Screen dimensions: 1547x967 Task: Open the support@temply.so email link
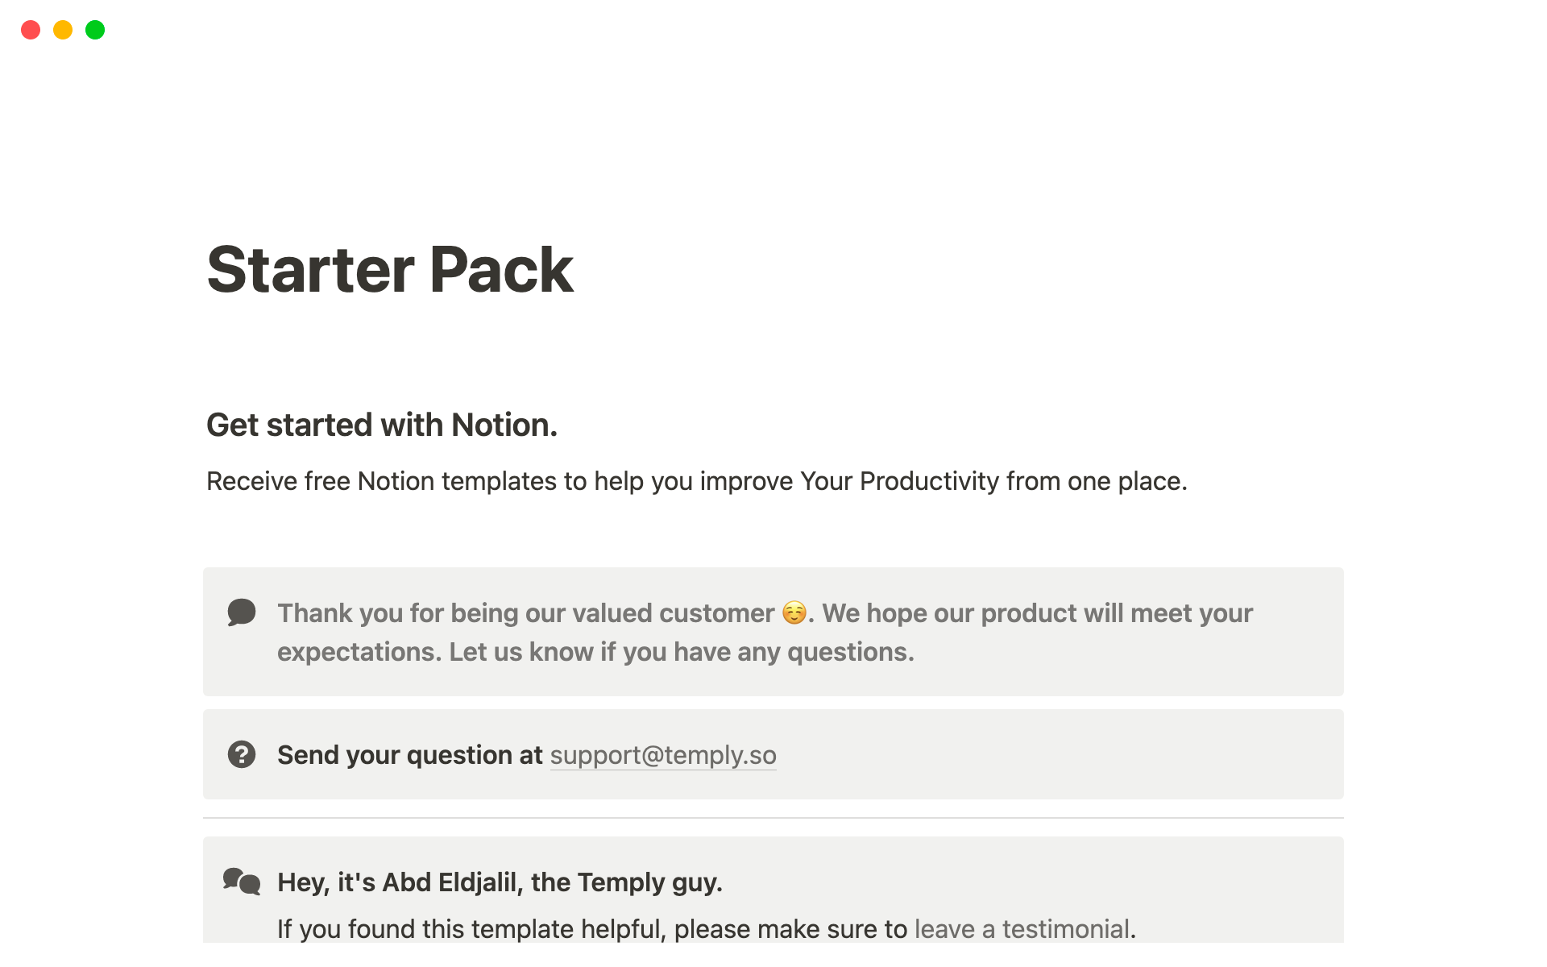[663, 755]
